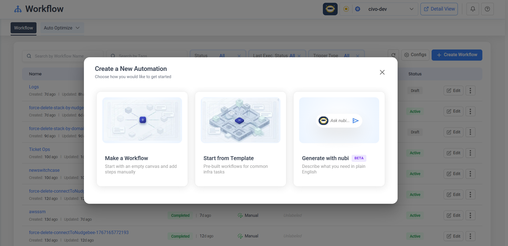508x246 pixels.
Task: Open the awsssm workflow link
Action: [x=37, y=212]
